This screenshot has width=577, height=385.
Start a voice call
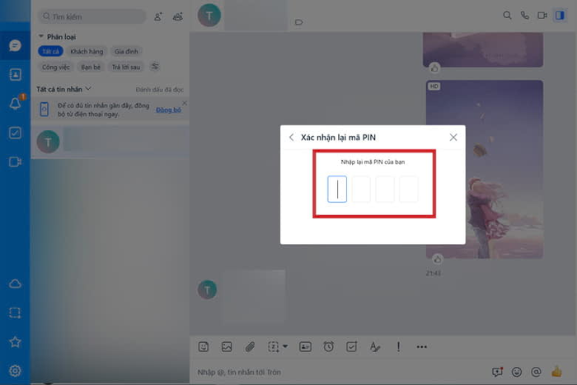525,16
